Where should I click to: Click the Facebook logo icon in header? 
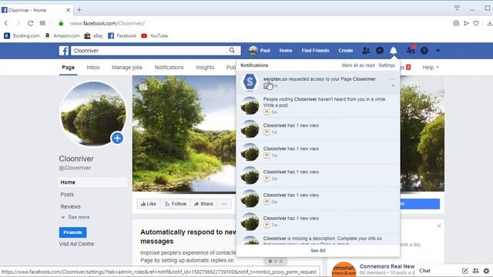[x=63, y=51]
